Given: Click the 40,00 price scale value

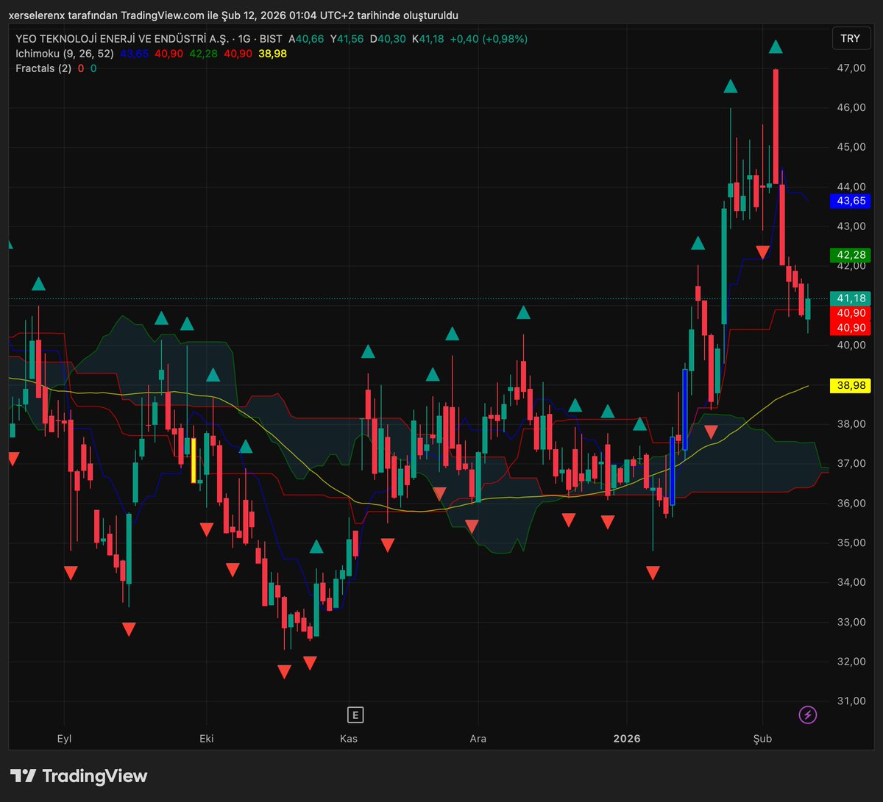Looking at the screenshot, I should [852, 345].
